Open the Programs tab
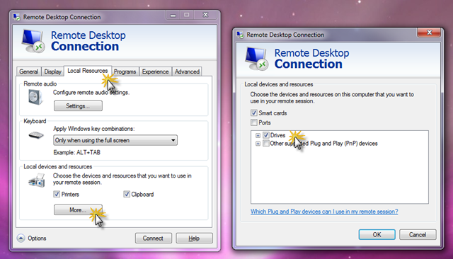453x259 pixels. pos(125,71)
